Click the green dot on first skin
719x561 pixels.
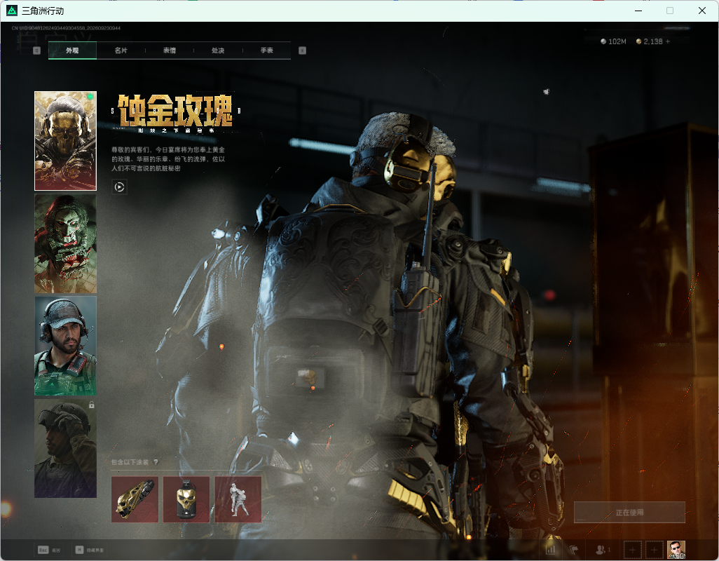coord(90,97)
